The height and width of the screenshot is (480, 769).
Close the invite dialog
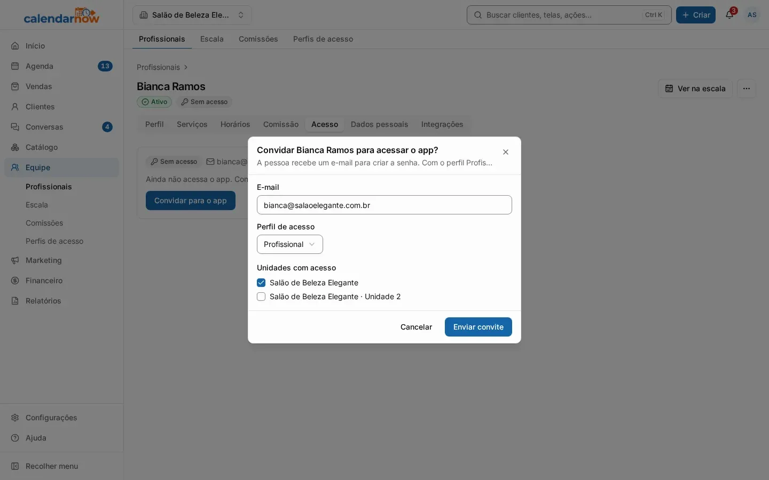(x=506, y=152)
